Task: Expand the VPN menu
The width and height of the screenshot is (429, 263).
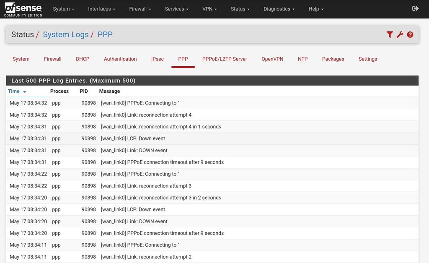Action: (x=209, y=9)
